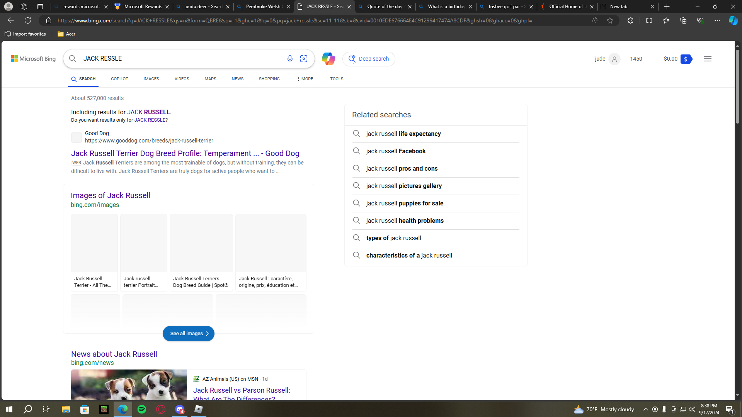
Task: Show hidden system tray icons chevron
Action: [645, 409]
